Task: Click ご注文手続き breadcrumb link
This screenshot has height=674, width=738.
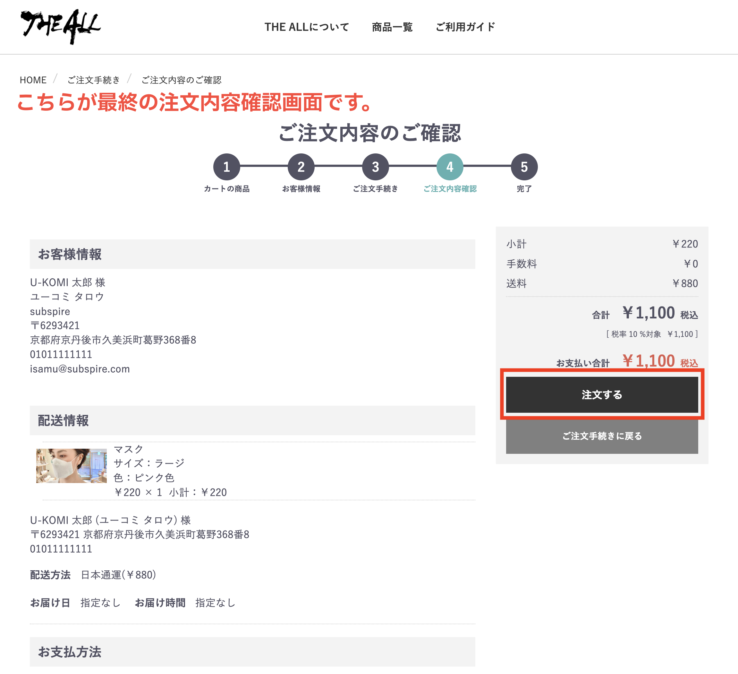Action: coord(94,80)
